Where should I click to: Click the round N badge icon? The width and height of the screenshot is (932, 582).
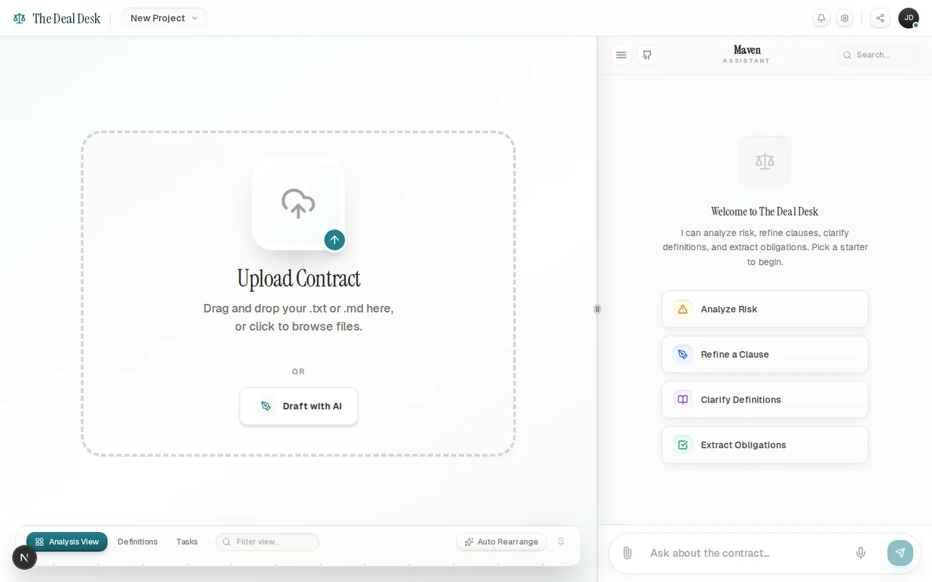pyautogui.click(x=25, y=557)
